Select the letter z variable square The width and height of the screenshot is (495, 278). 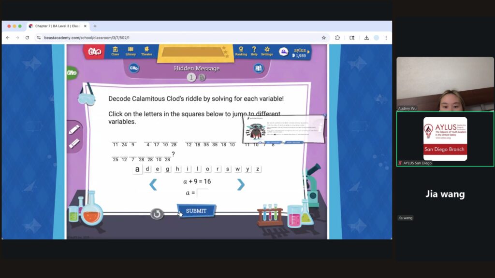(x=258, y=169)
